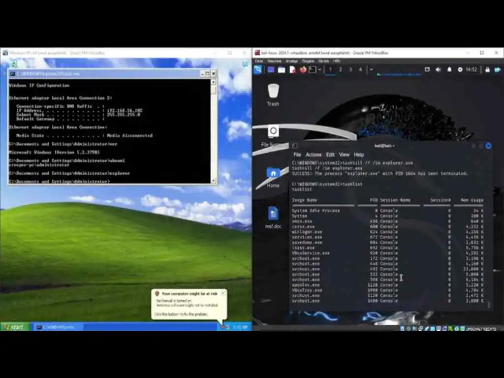
Task: Select the File System desktop icon
Action: tap(273, 136)
